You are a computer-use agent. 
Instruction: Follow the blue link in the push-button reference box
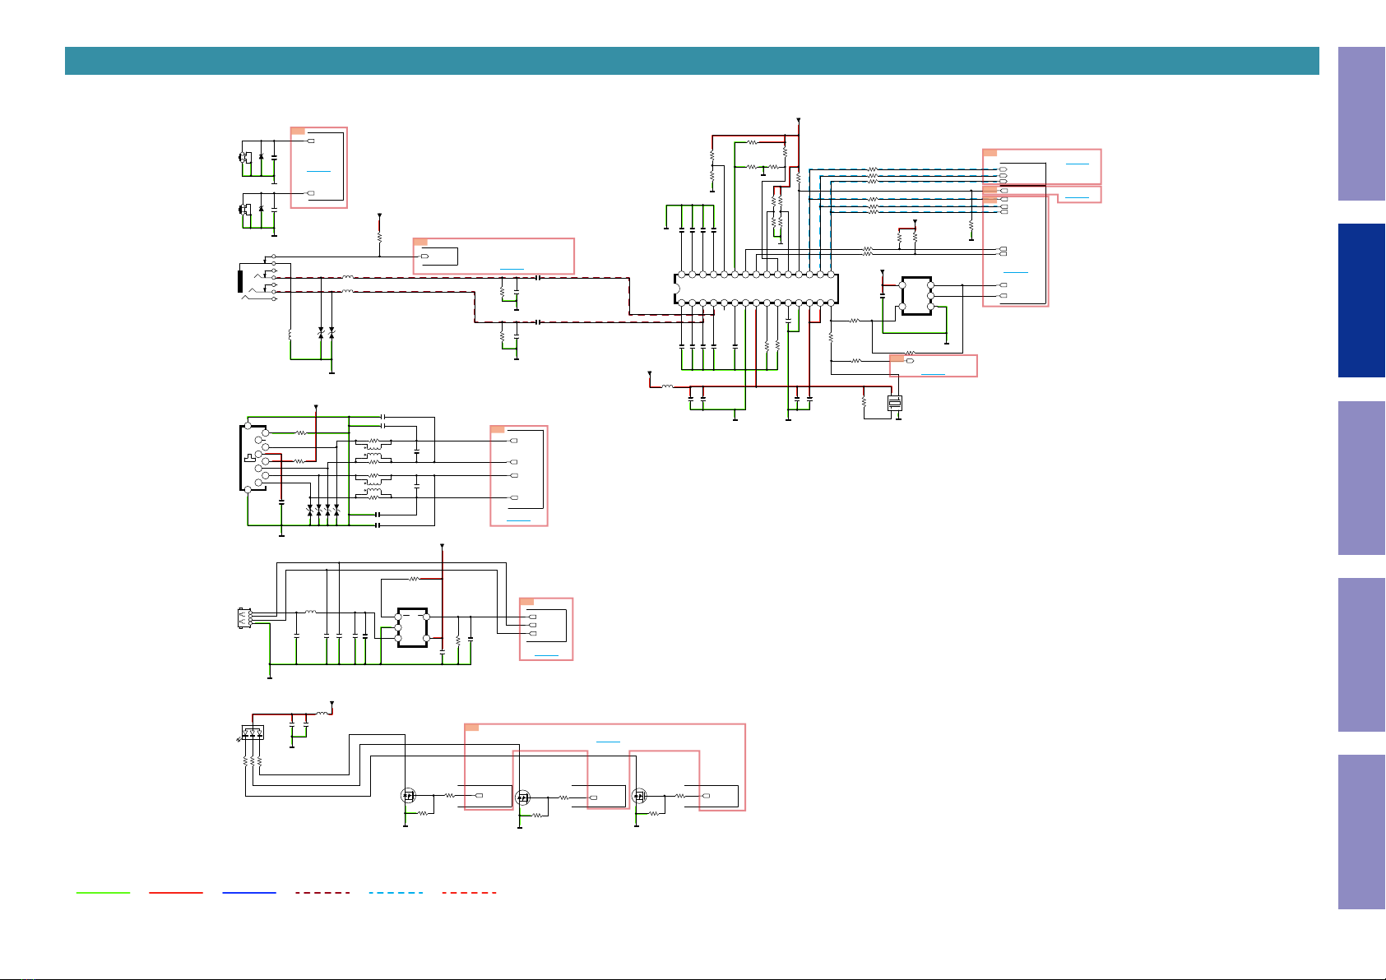click(x=318, y=170)
